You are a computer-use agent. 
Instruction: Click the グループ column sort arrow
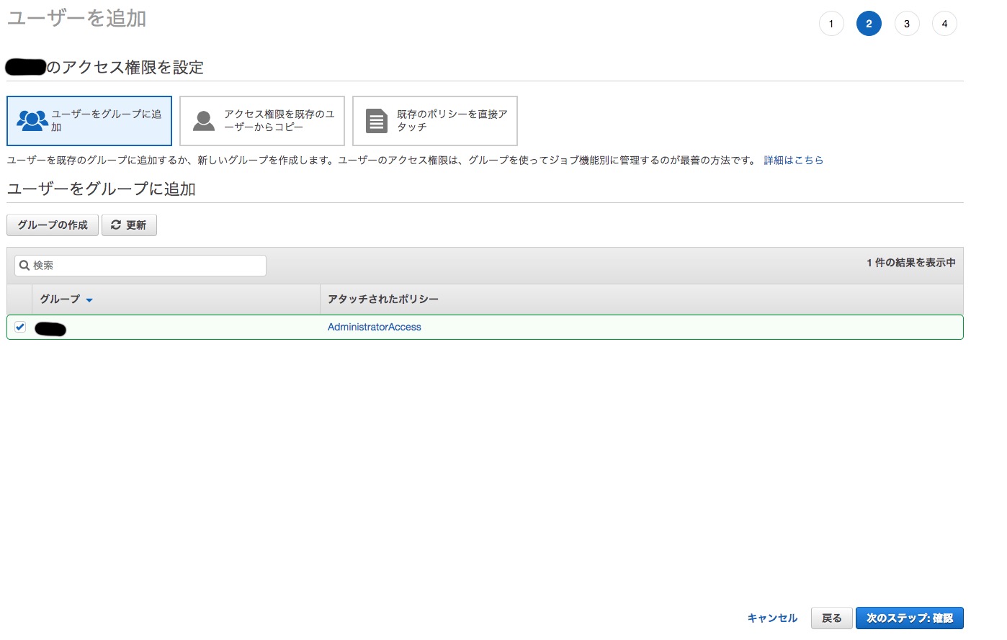tap(89, 299)
